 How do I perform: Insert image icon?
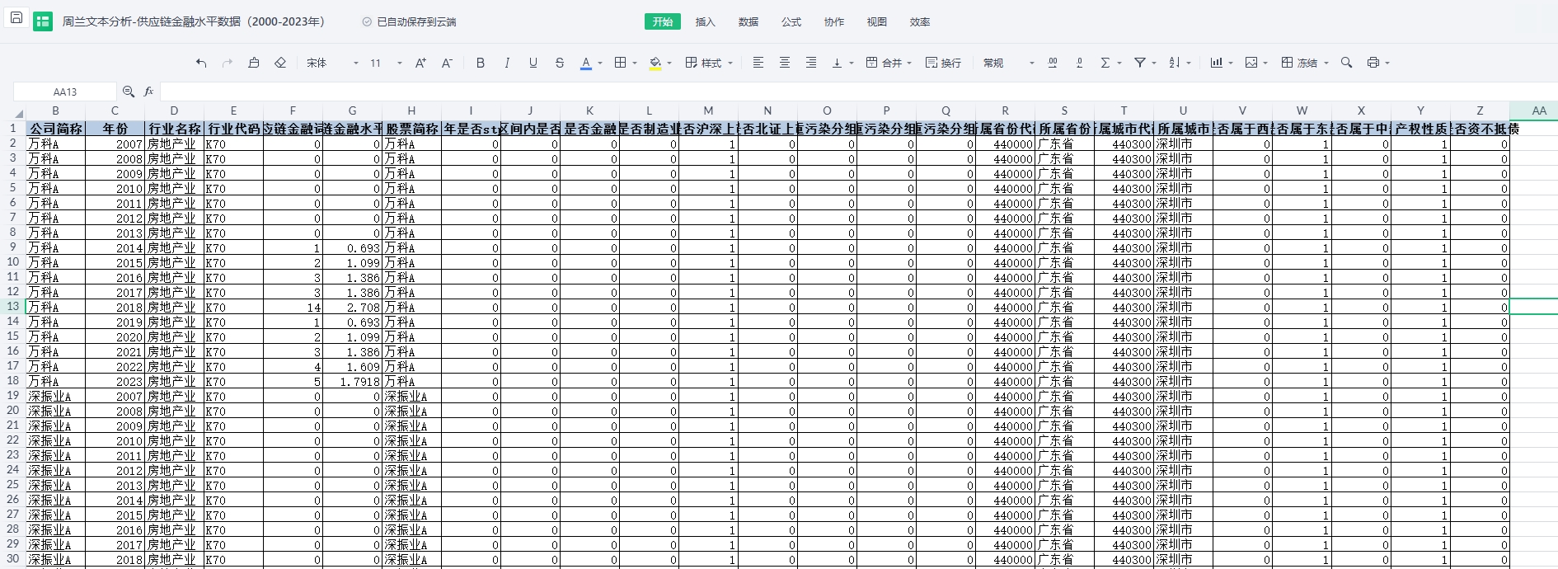1251,63
